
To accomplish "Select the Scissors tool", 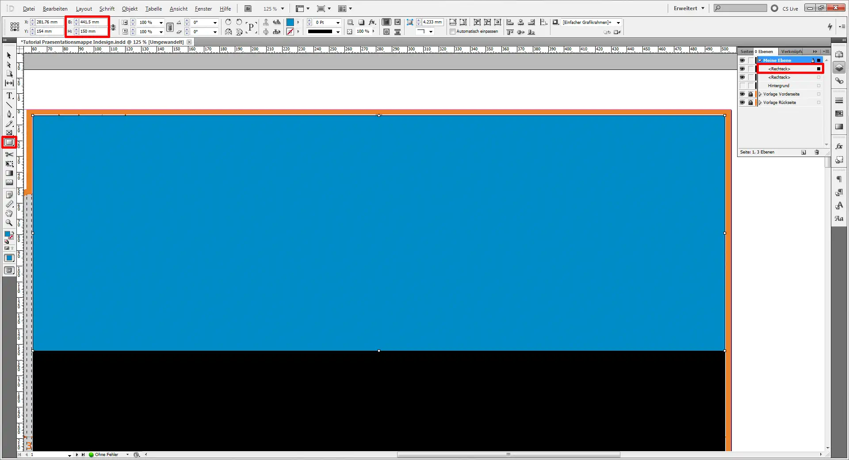I will [x=9, y=154].
